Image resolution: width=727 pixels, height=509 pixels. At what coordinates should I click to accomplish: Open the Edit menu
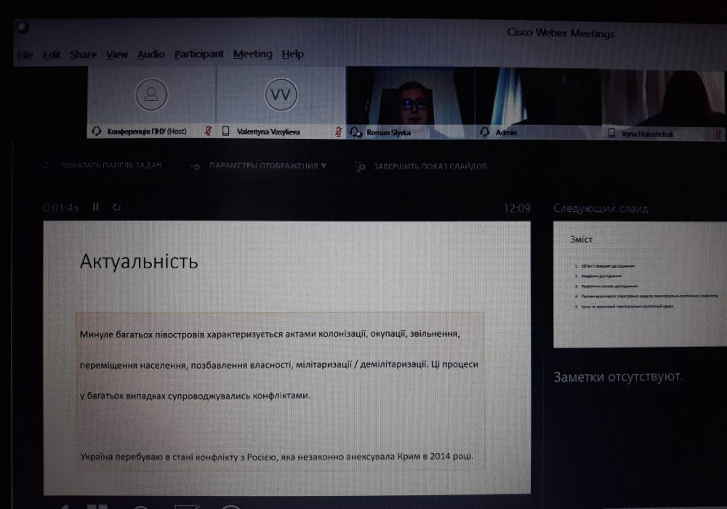point(52,55)
